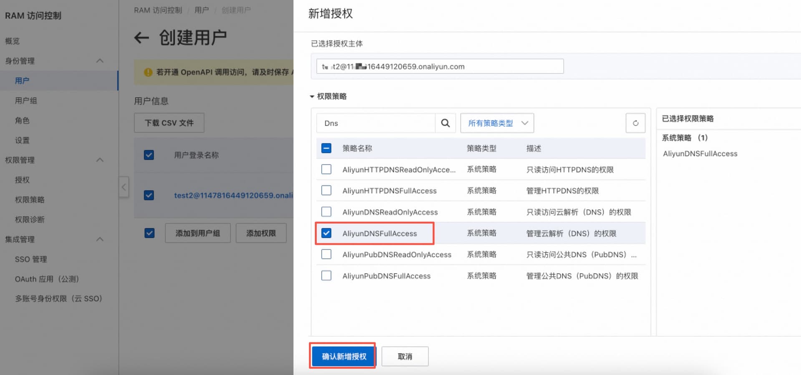
Task: Collapse the 权限策略 section triangle
Action: (312, 97)
